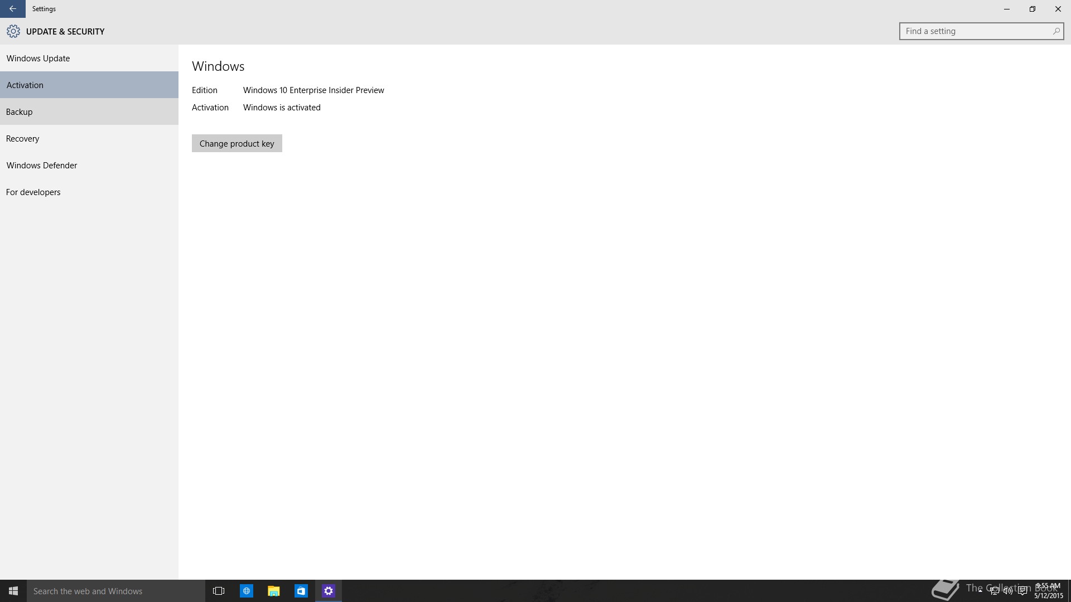Screen dimensions: 1071x602
Task: Open the Spartan browser globe icon
Action: click(246, 591)
